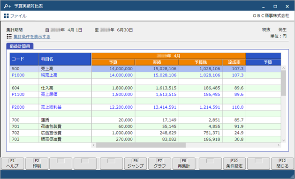
Task: Click actual value 83,082
Action: click(x=169, y=139)
